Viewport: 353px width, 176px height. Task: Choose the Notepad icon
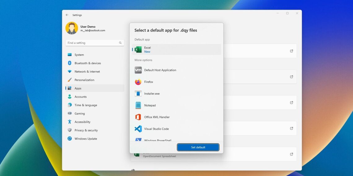point(138,105)
